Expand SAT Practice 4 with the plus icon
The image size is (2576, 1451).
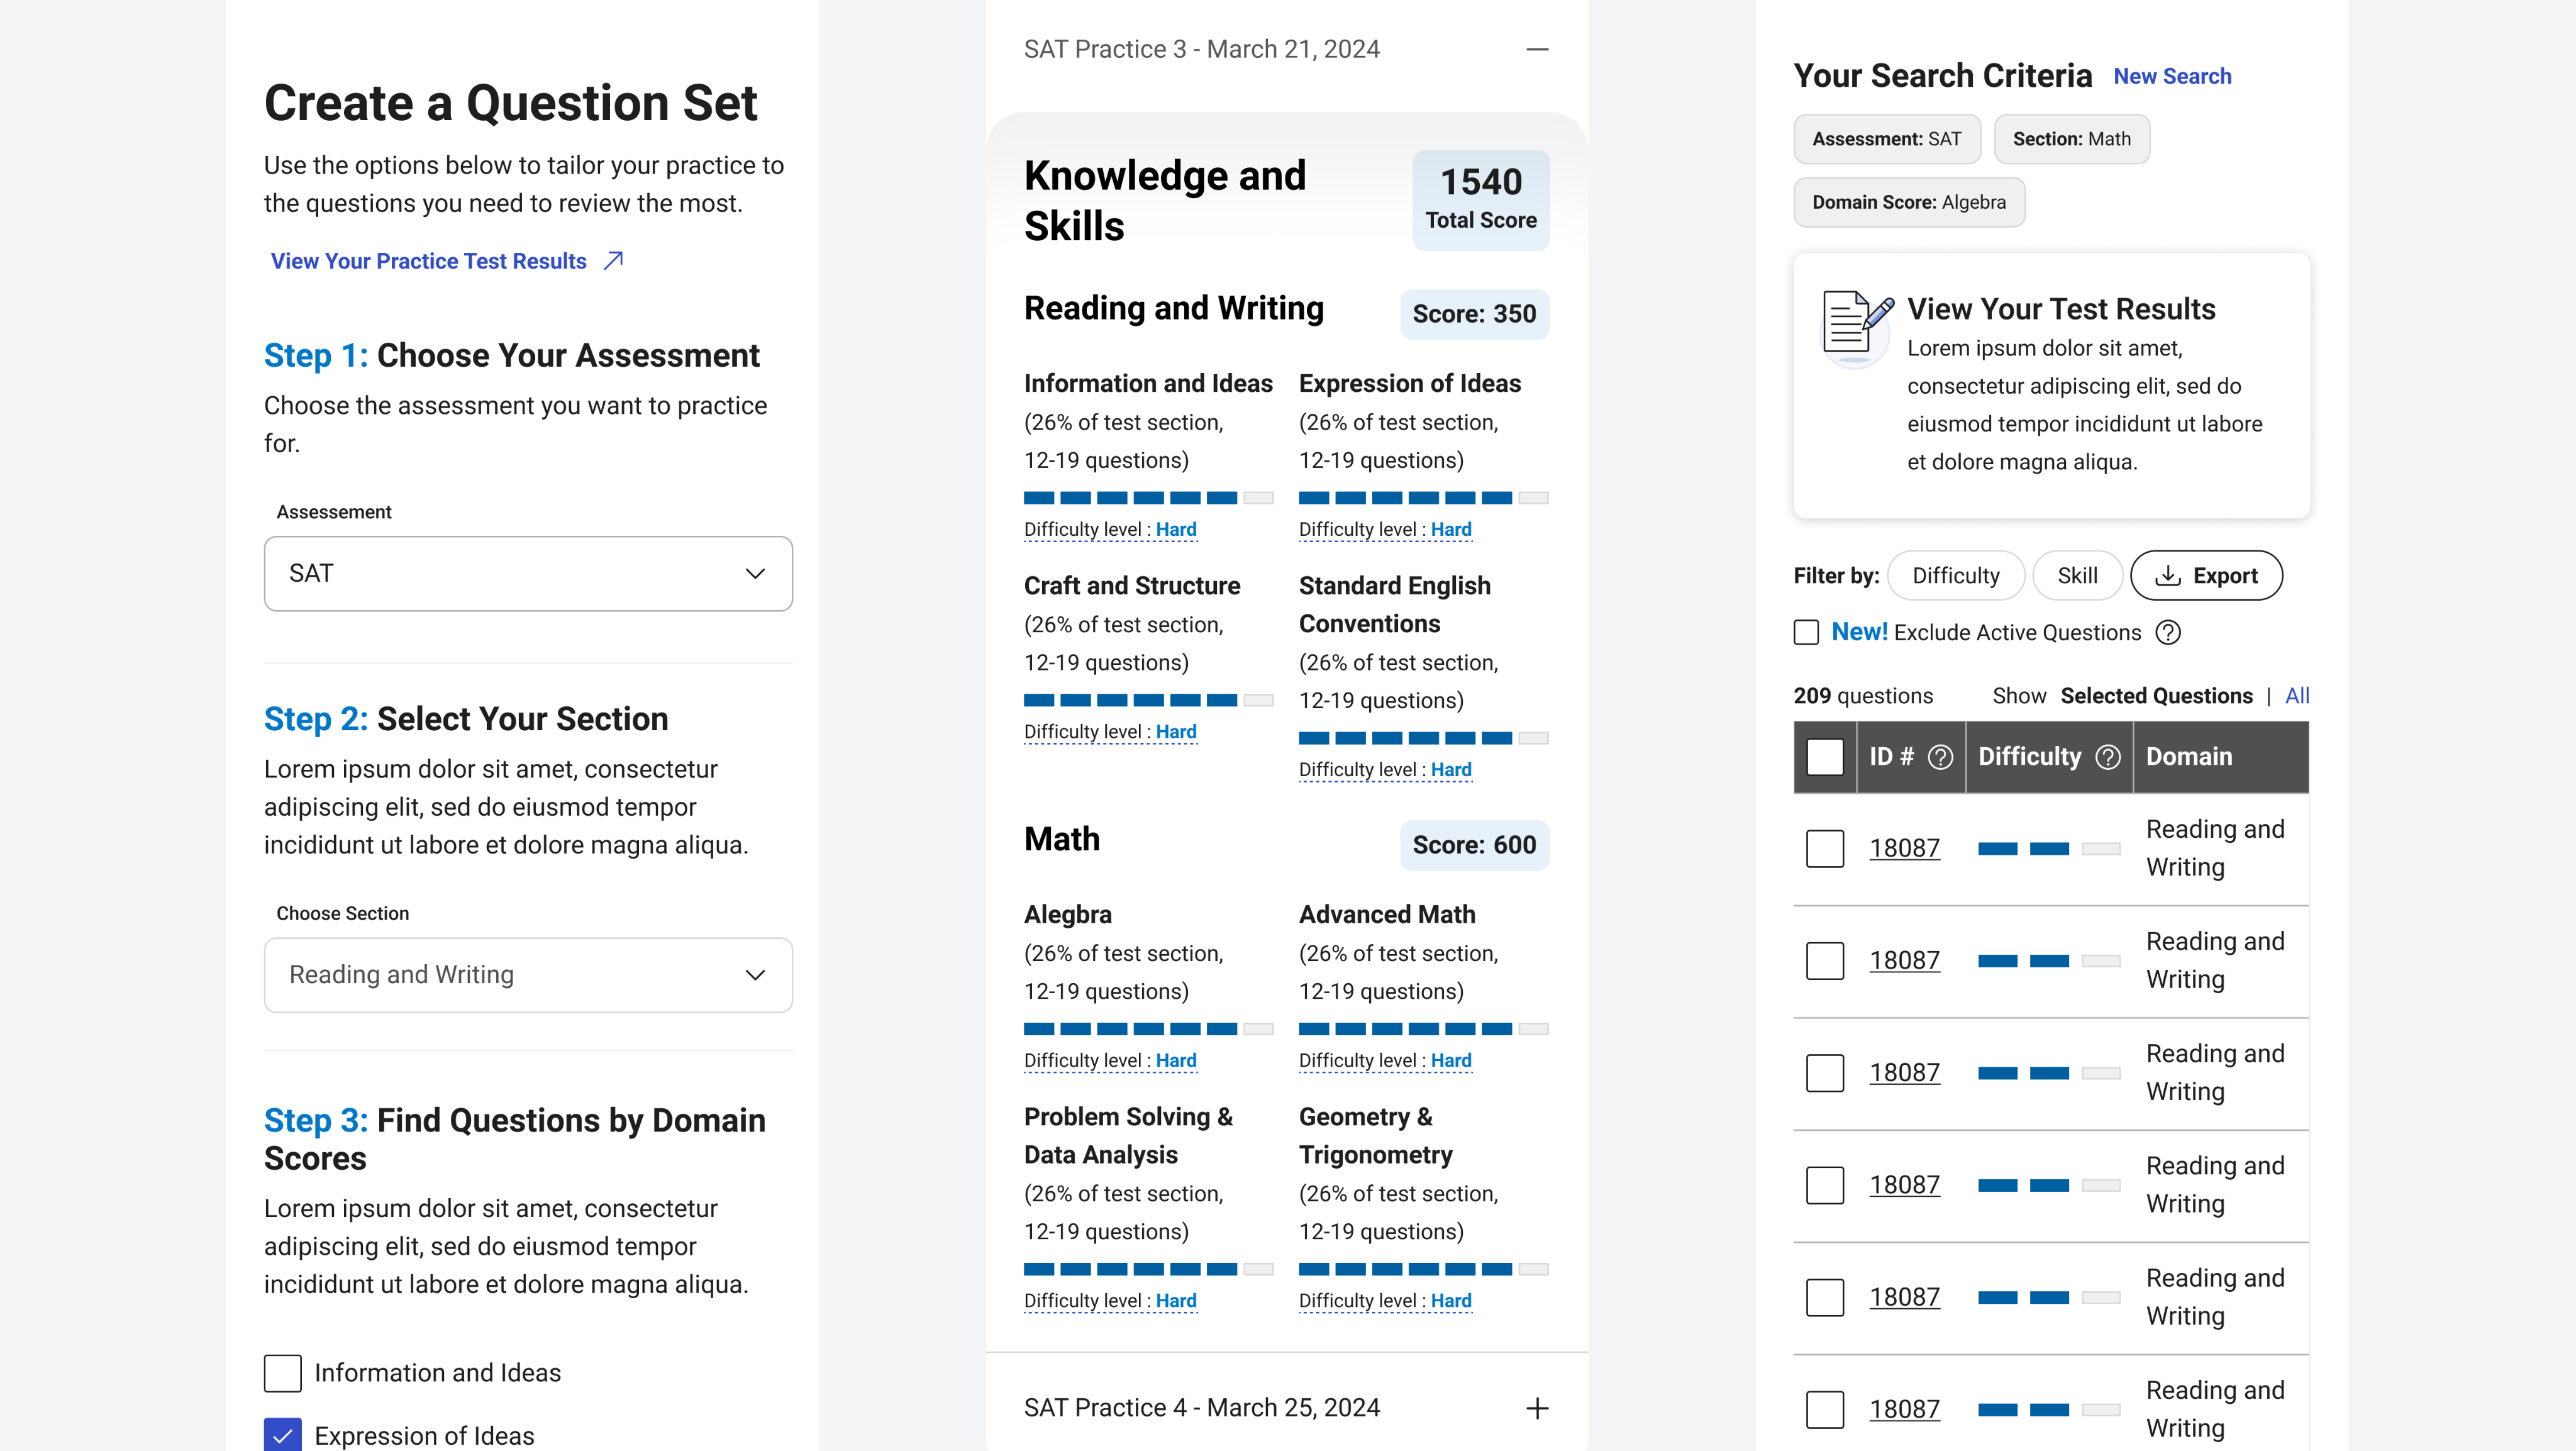click(x=1537, y=1408)
